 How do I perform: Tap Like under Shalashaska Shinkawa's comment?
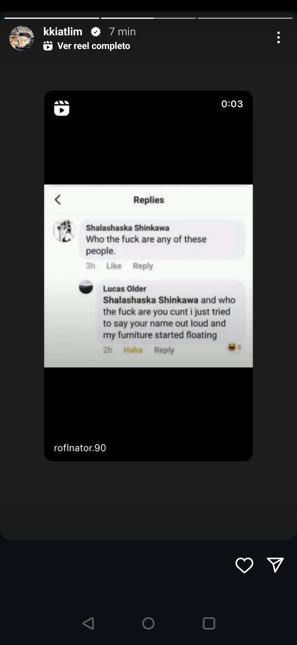(114, 266)
